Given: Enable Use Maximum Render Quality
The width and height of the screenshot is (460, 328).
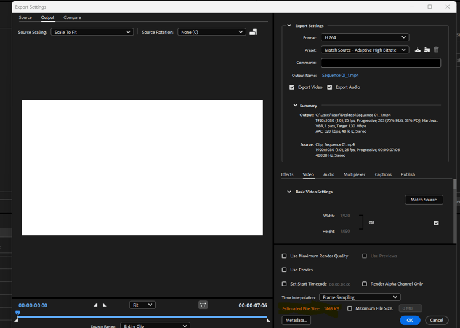Looking at the screenshot, I should click(x=284, y=256).
